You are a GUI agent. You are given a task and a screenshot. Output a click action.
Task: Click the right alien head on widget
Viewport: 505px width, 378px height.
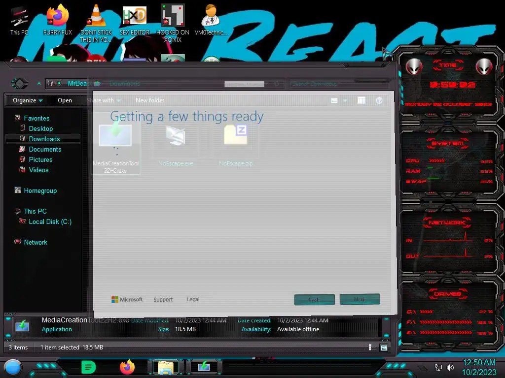[x=484, y=67]
